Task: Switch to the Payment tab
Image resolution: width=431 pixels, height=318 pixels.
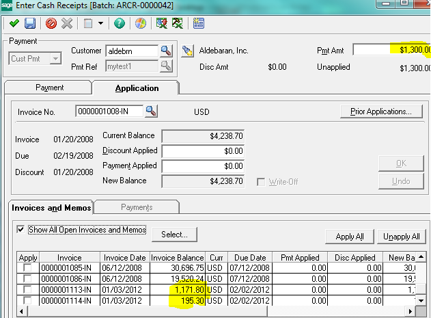Action: tap(48, 88)
